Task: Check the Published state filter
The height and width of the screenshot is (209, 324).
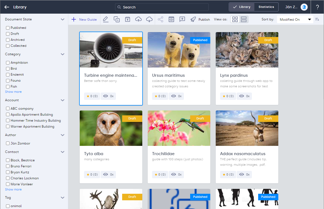Action: point(8,28)
